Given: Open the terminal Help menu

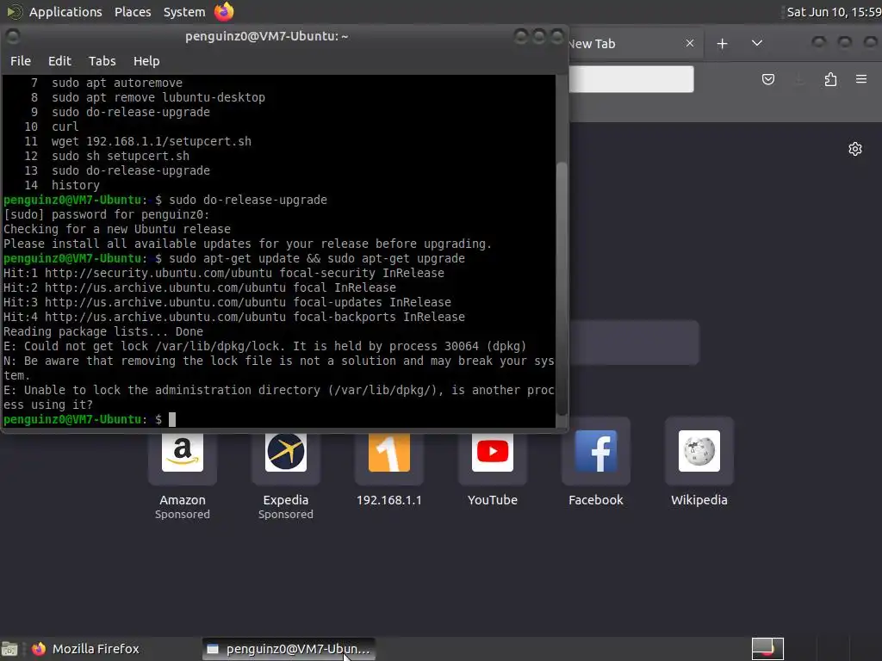Looking at the screenshot, I should pos(146,61).
